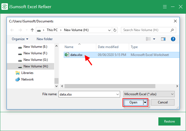Screen dimensions: 186x131
Task: Click the Up one level arrow
Action: 32,30
